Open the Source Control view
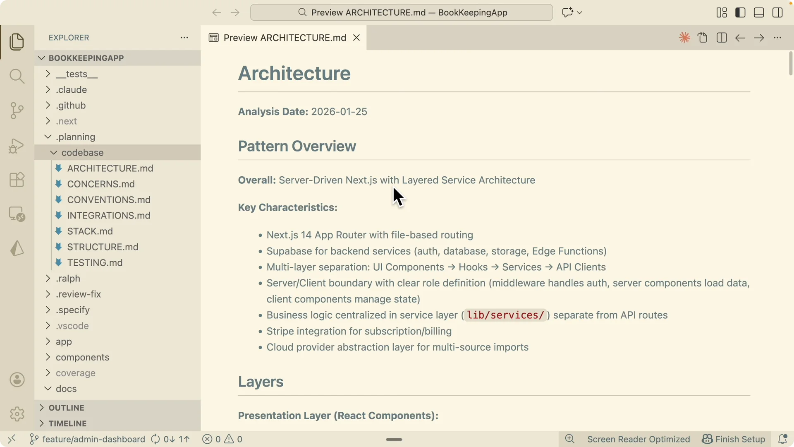This screenshot has height=447, width=794. point(17,111)
